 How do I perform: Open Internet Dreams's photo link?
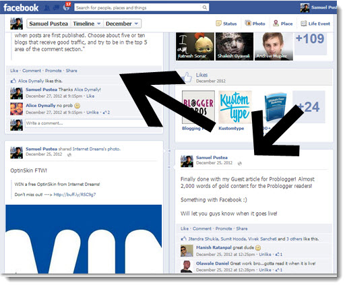[96, 149]
